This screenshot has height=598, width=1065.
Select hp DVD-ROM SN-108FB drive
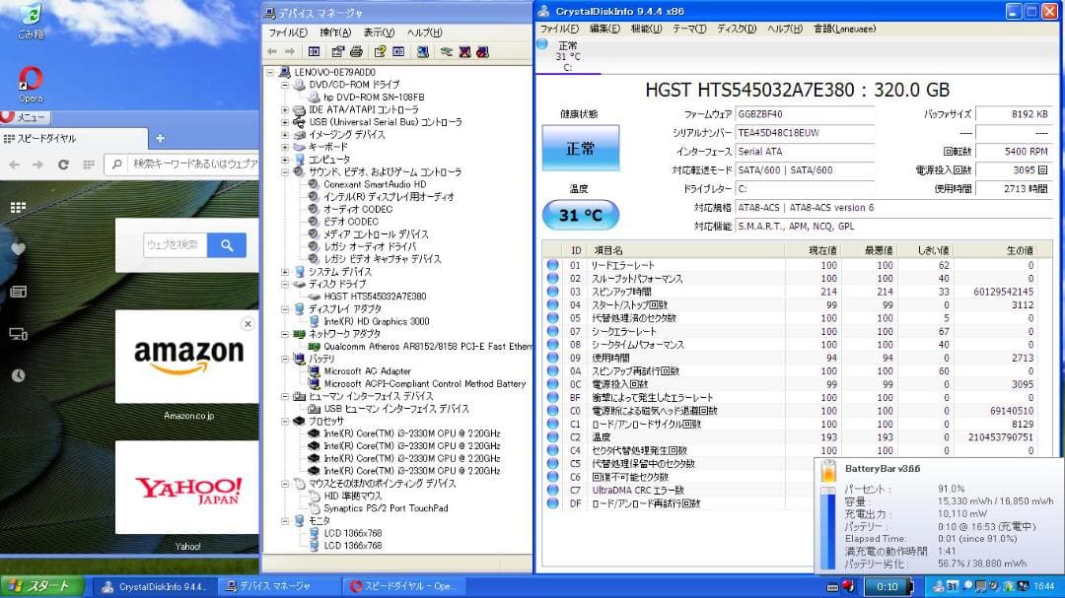(x=374, y=98)
